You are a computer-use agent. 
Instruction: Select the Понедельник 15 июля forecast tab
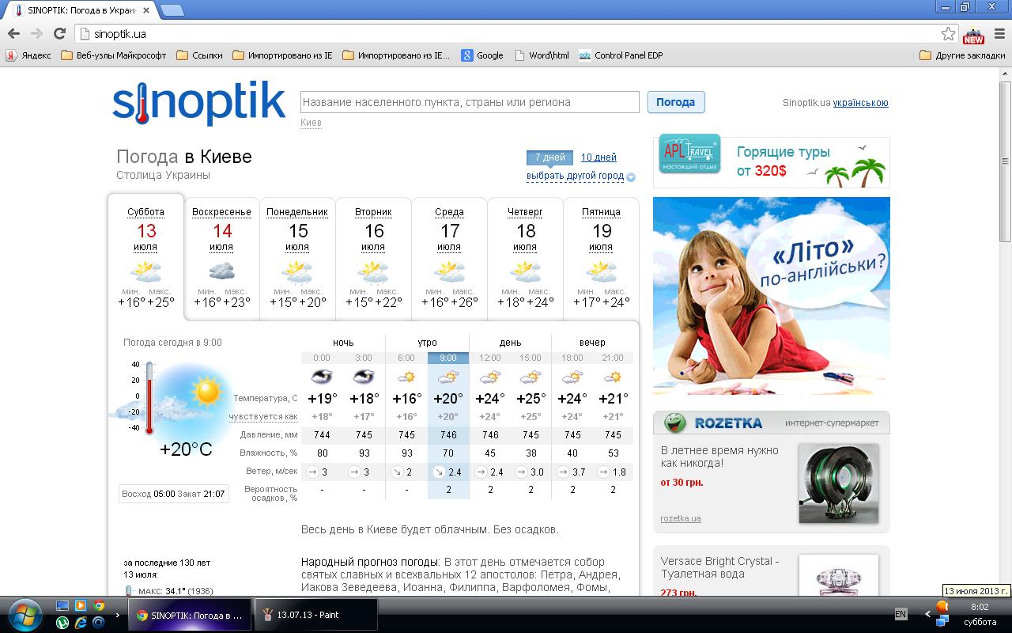[297, 258]
